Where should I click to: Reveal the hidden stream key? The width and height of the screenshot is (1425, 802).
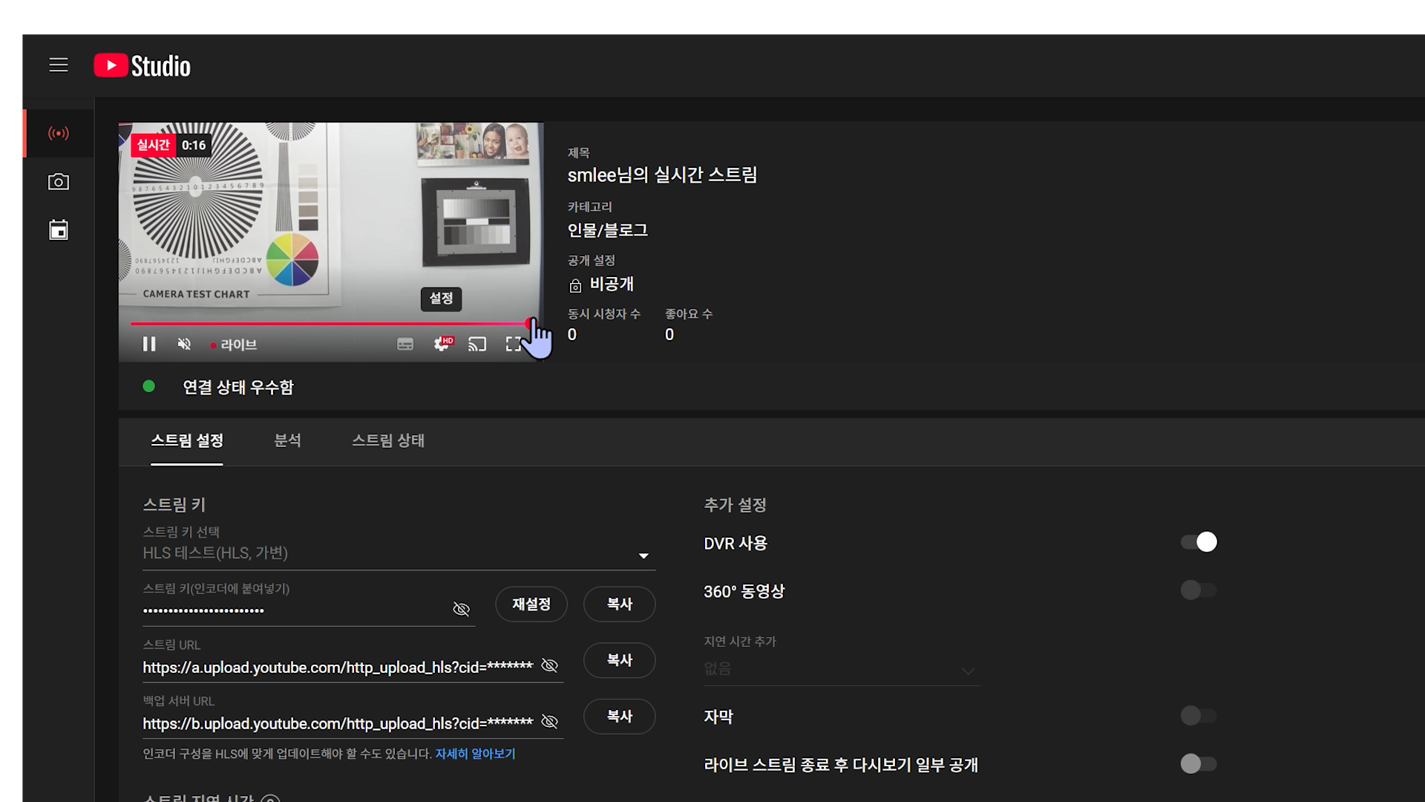(461, 610)
